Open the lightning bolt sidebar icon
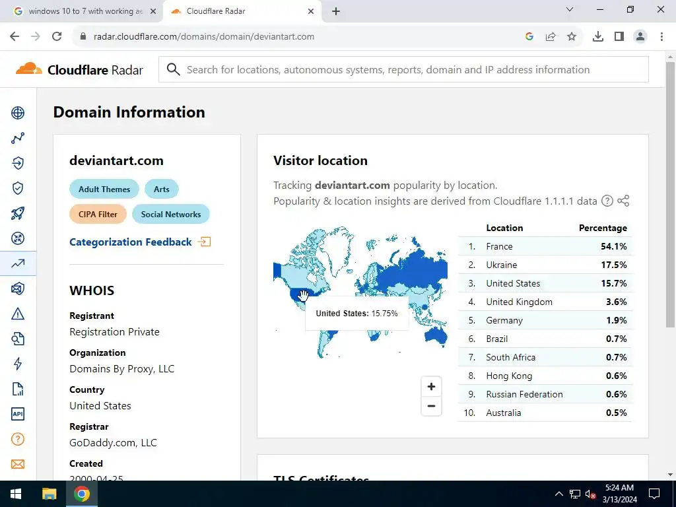This screenshot has height=507, width=676. 18,364
